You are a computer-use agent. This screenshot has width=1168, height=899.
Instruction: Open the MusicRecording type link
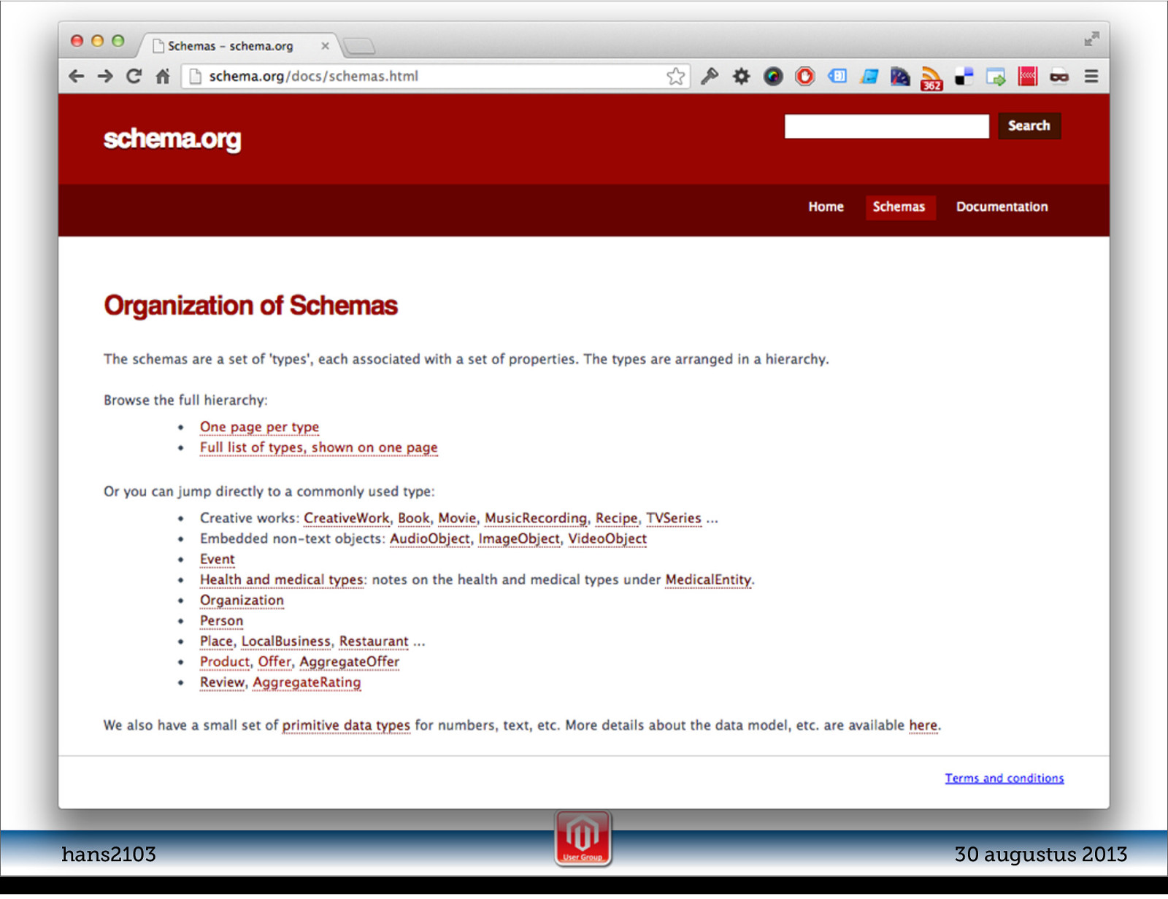(536, 518)
